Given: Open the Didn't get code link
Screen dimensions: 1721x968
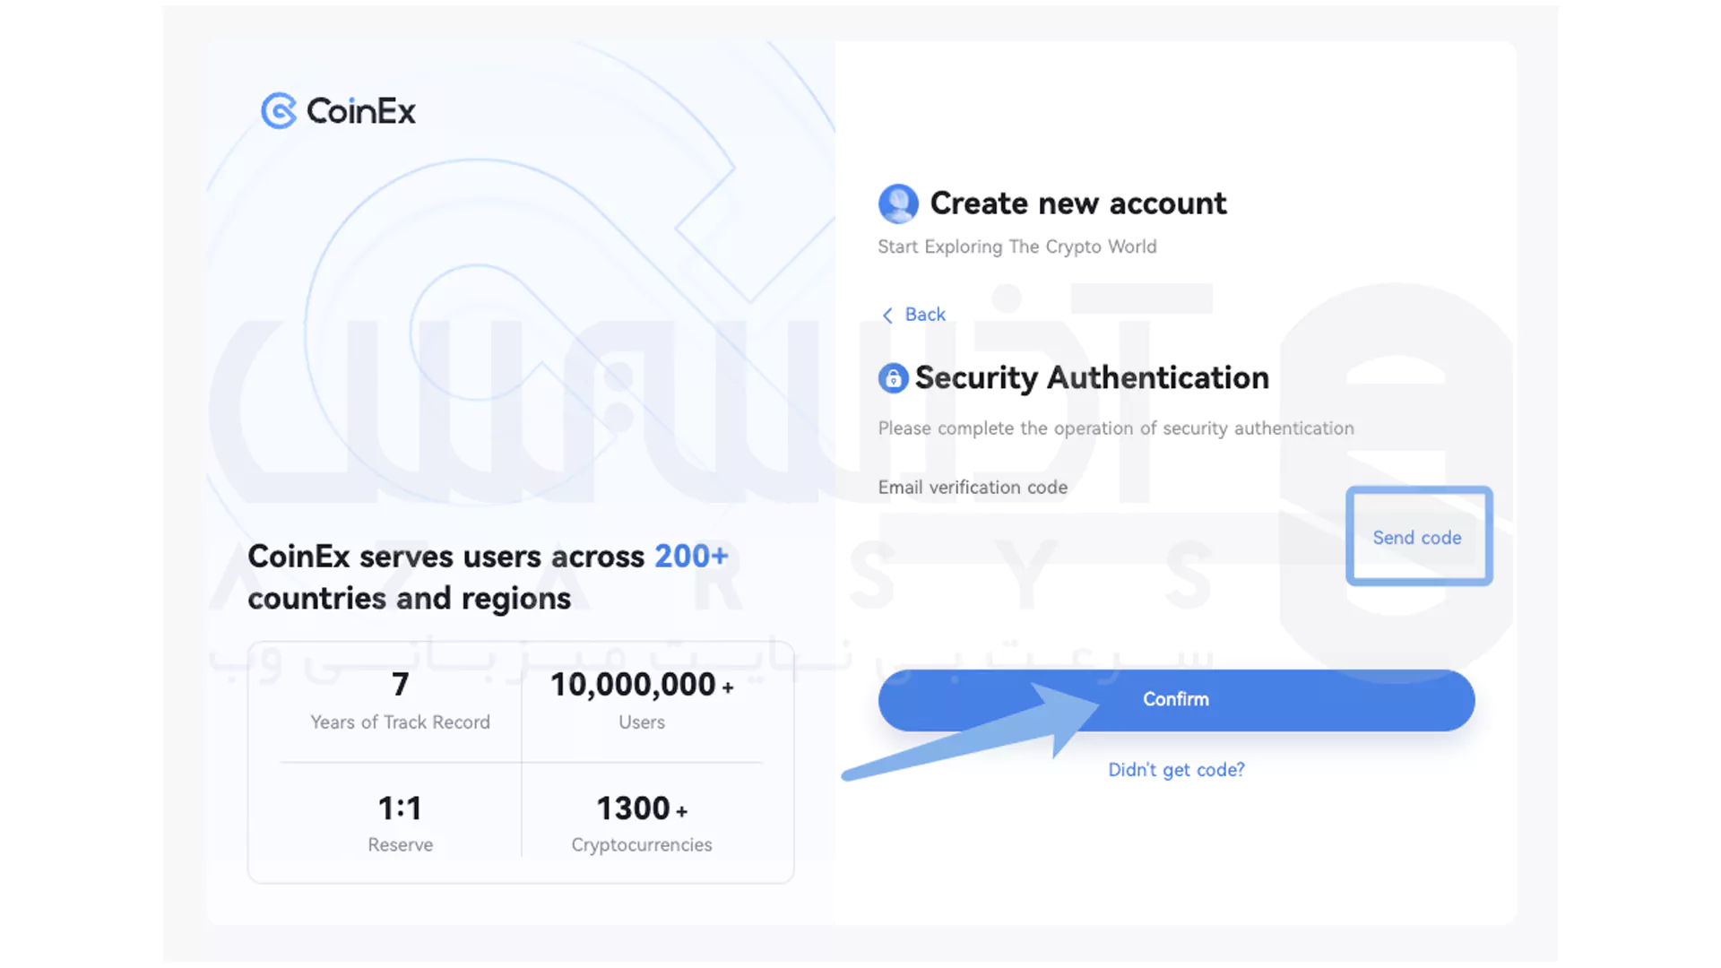Looking at the screenshot, I should 1176,769.
